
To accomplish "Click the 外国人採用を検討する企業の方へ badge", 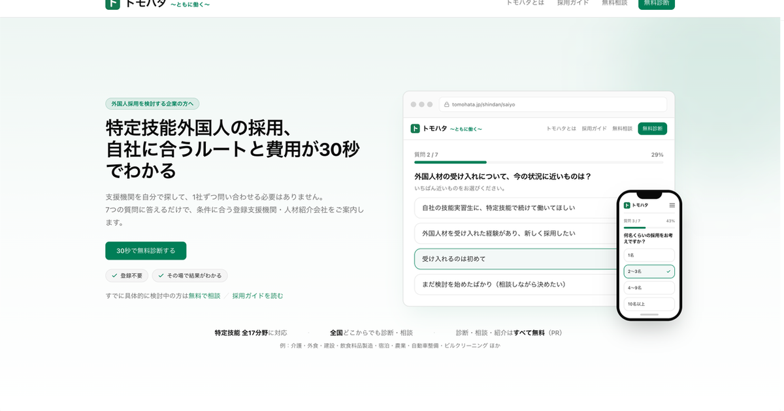I will pos(152,104).
